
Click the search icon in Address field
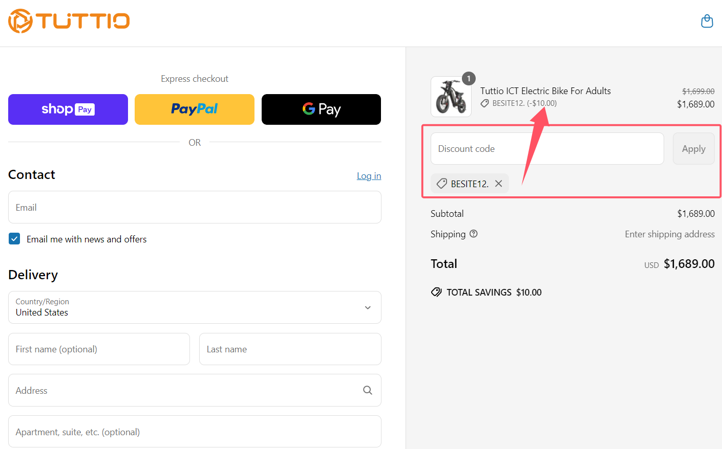[x=367, y=390]
